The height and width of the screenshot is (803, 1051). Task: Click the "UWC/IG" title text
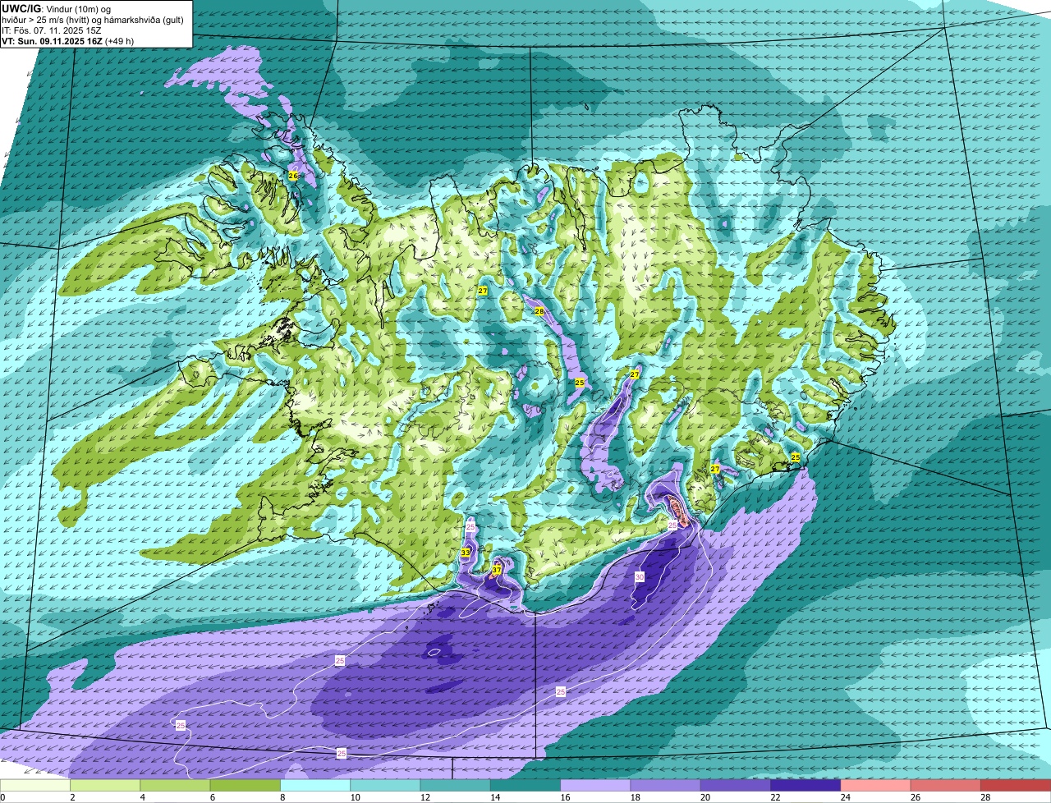20,8
